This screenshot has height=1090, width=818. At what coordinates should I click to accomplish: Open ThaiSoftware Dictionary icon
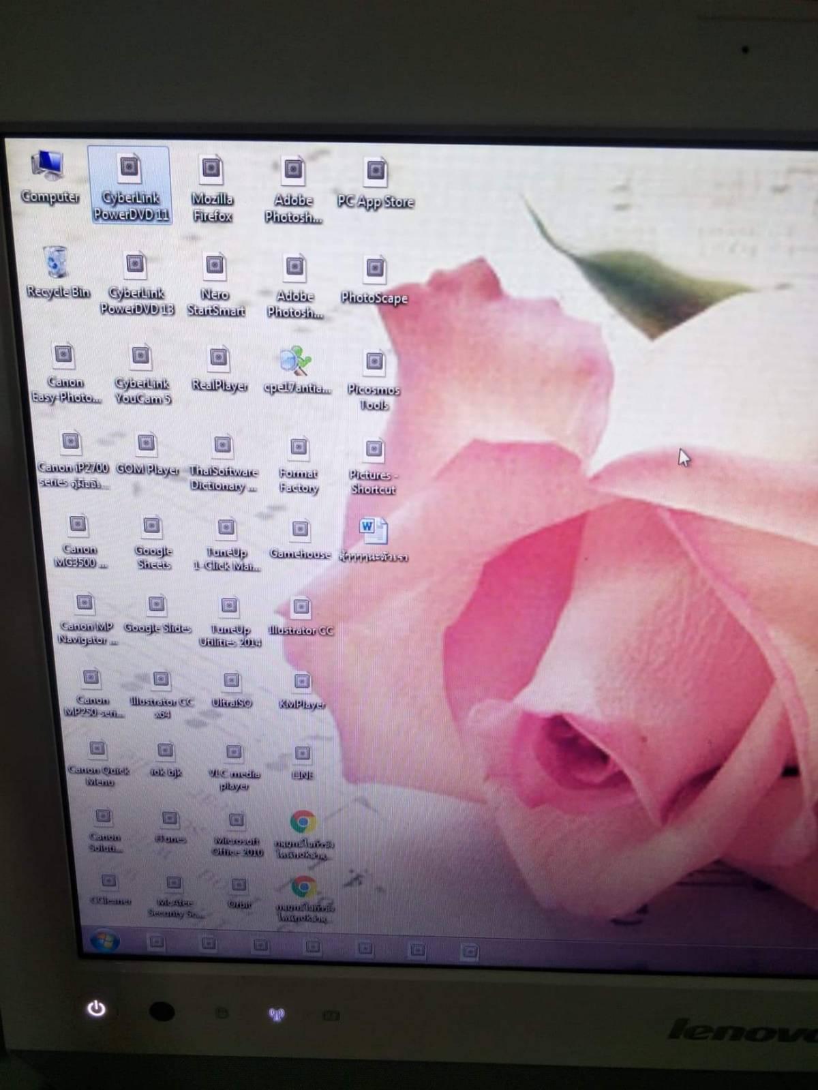[223, 464]
